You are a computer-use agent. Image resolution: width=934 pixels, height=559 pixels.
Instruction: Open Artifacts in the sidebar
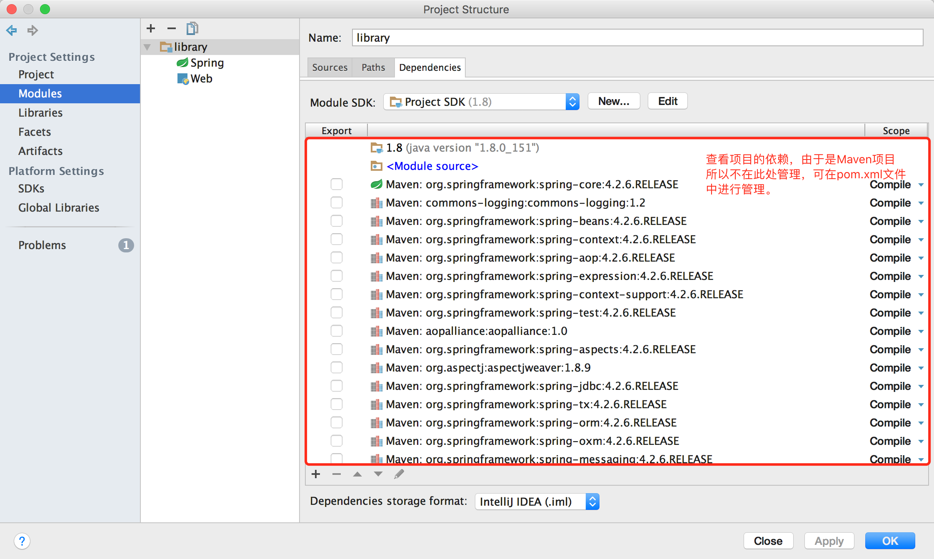[x=40, y=151]
